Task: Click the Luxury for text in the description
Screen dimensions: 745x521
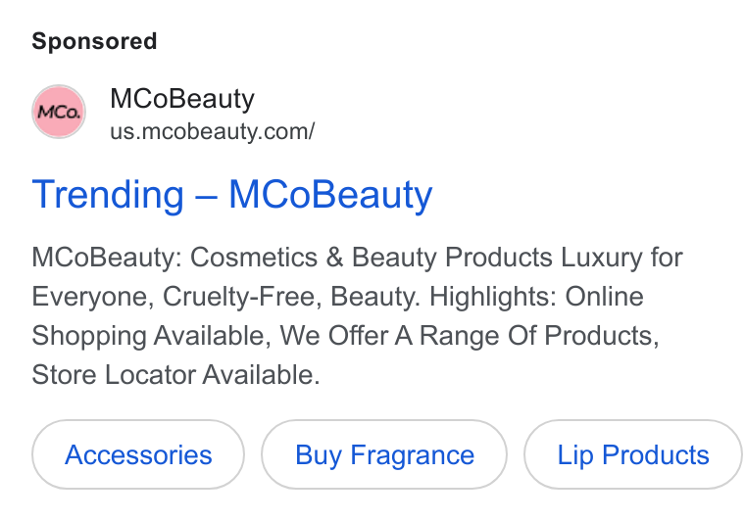Action: 621,258
